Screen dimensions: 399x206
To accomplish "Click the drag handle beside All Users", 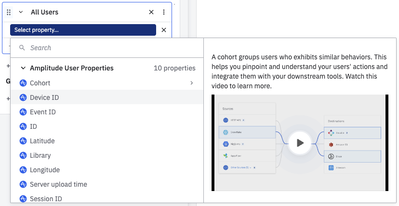I will point(9,12).
